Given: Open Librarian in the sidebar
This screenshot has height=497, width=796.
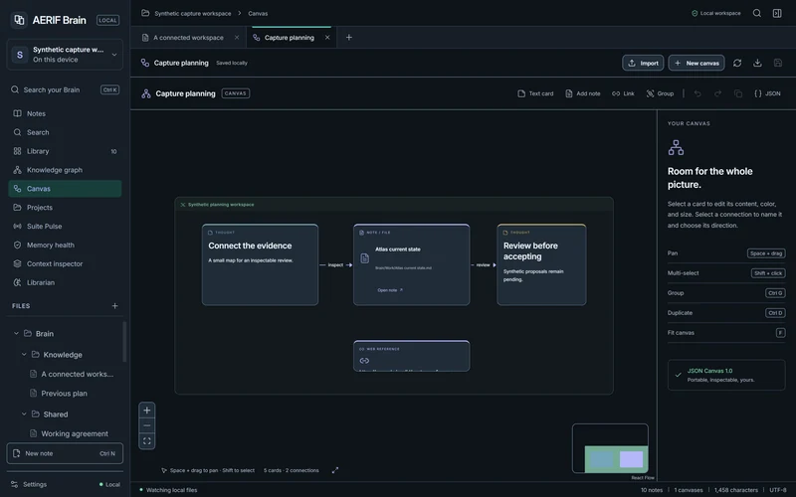Looking at the screenshot, I should coord(65,282).
